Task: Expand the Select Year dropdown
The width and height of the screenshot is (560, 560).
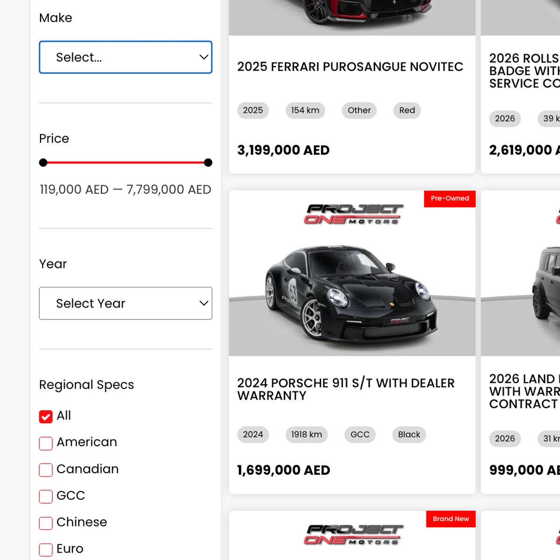Action: [126, 303]
